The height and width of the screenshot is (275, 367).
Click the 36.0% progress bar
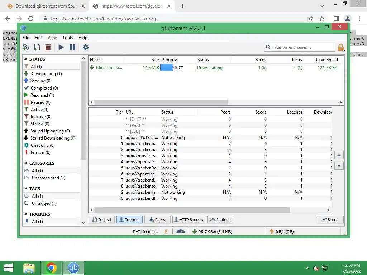click(178, 68)
